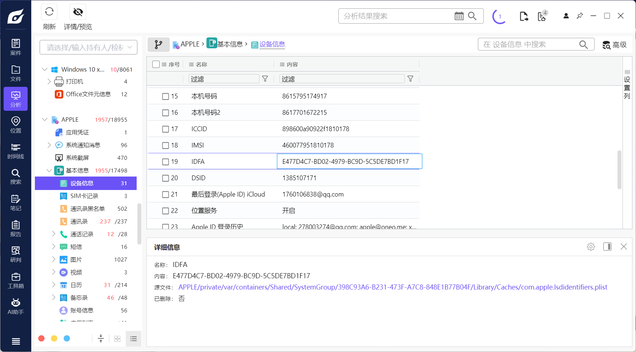Open the 笔记 sidebar section
This screenshot has width=636, height=352.
point(16,203)
